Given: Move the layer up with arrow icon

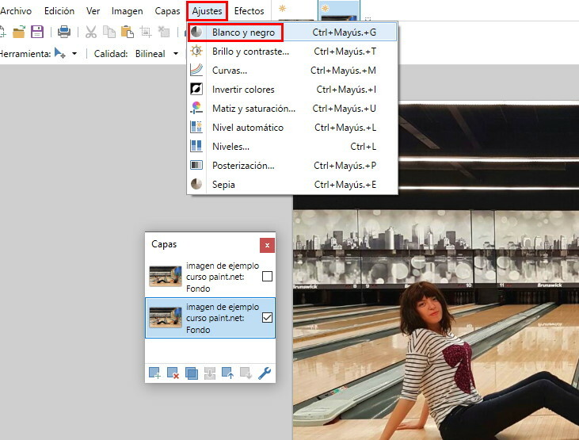Looking at the screenshot, I should tap(228, 373).
